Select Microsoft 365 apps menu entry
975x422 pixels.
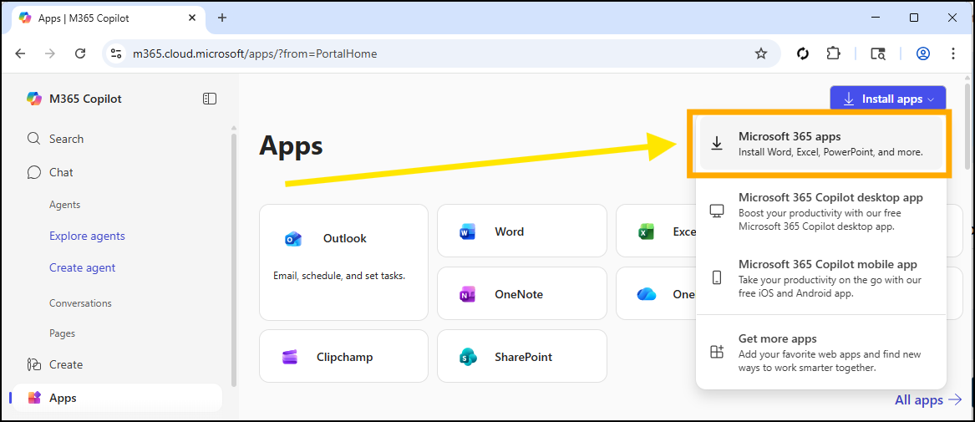click(x=820, y=144)
